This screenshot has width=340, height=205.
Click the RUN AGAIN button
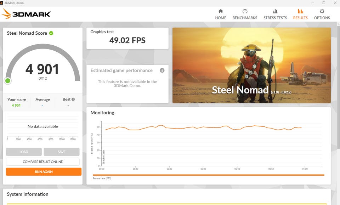pos(44,172)
